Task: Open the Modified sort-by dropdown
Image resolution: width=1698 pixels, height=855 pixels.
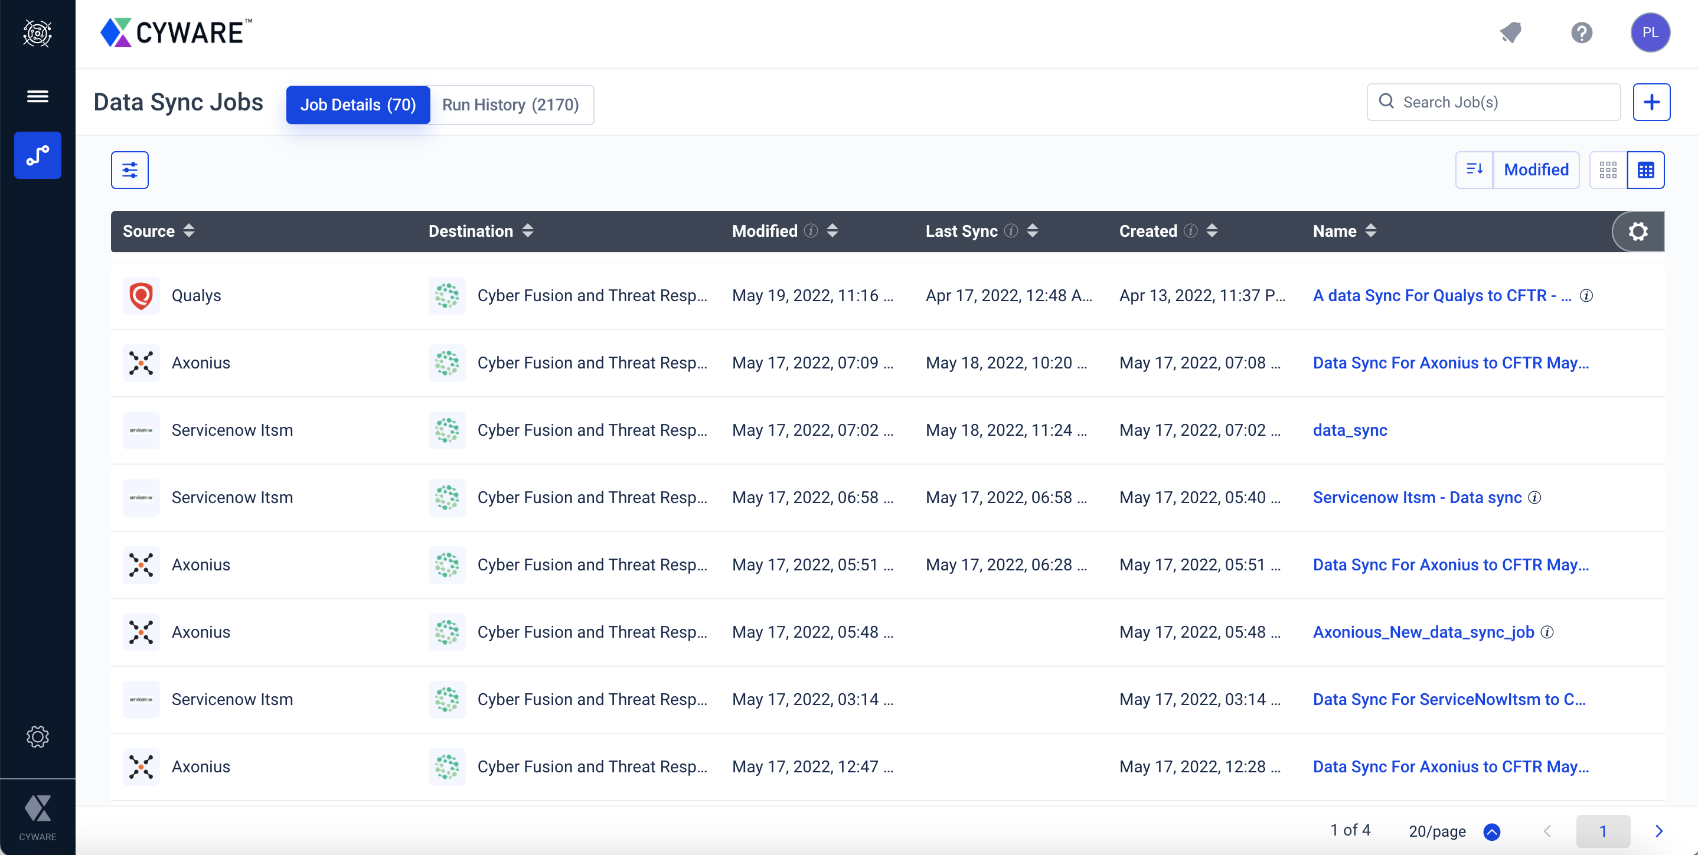Action: coord(1536,170)
